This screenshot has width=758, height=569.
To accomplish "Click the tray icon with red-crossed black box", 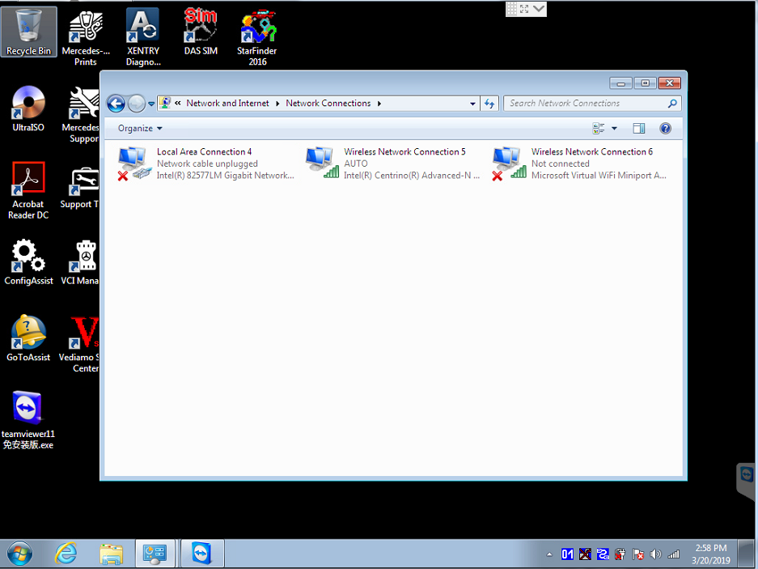I will (585, 554).
